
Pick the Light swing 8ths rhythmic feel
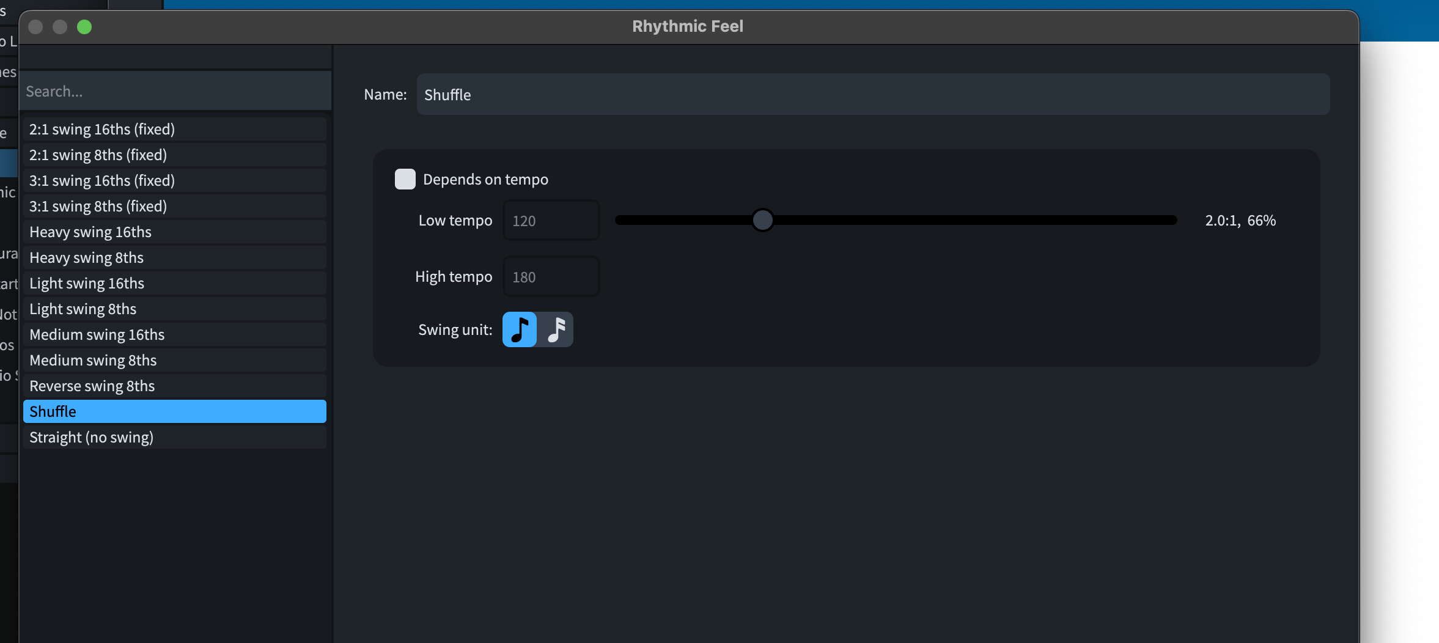tap(175, 309)
